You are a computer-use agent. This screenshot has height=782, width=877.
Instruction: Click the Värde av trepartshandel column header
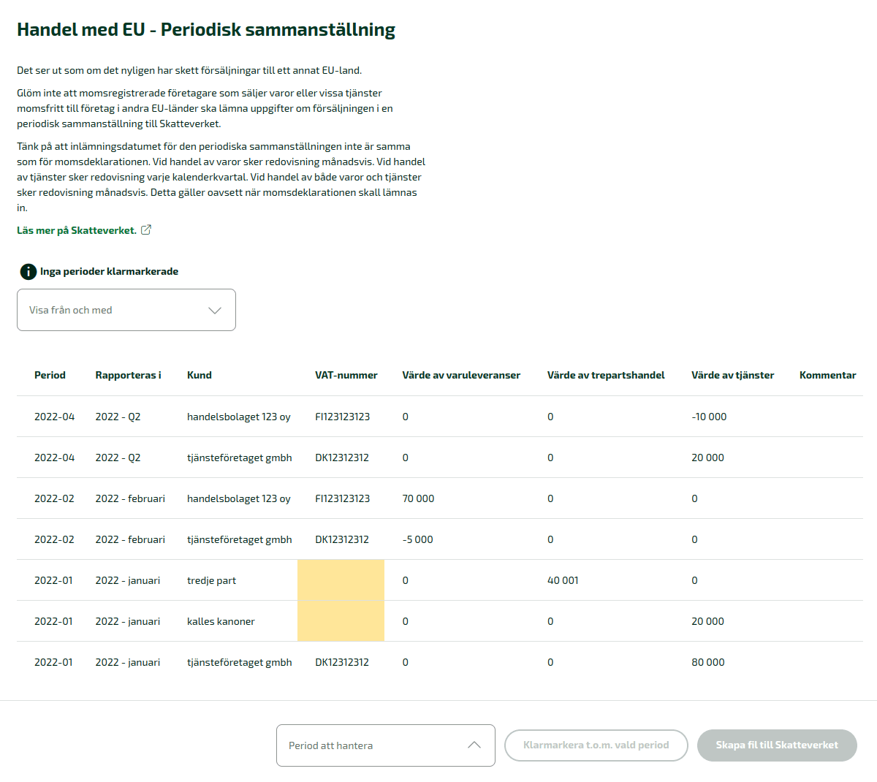(x=606, y=375)
